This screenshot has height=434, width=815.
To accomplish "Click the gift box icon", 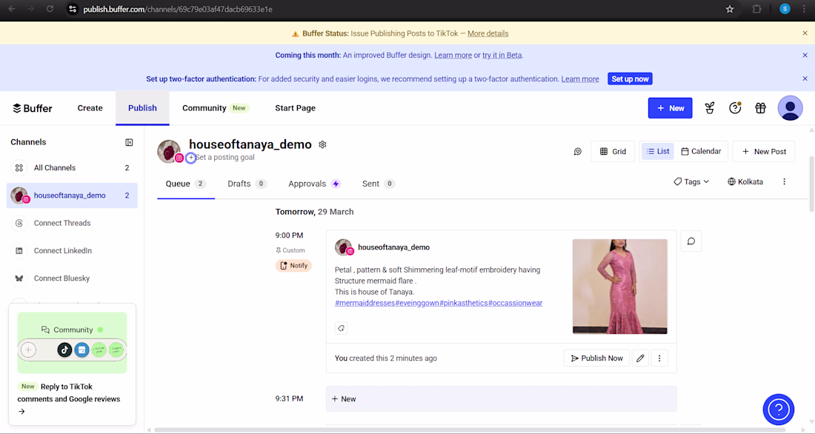I will pos(760,108).
